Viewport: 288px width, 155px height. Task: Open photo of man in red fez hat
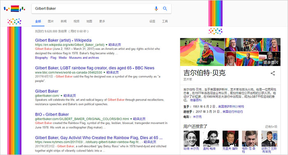click(230, 59)
